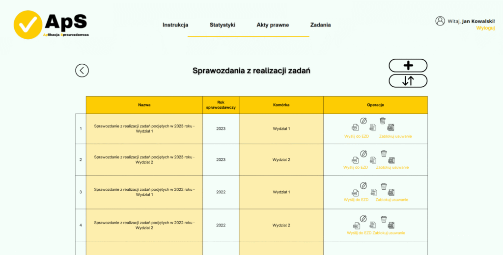Export row 1 report as PDF
The width and height of the screenshot is (503, 255).
click(x=355, y=127)
